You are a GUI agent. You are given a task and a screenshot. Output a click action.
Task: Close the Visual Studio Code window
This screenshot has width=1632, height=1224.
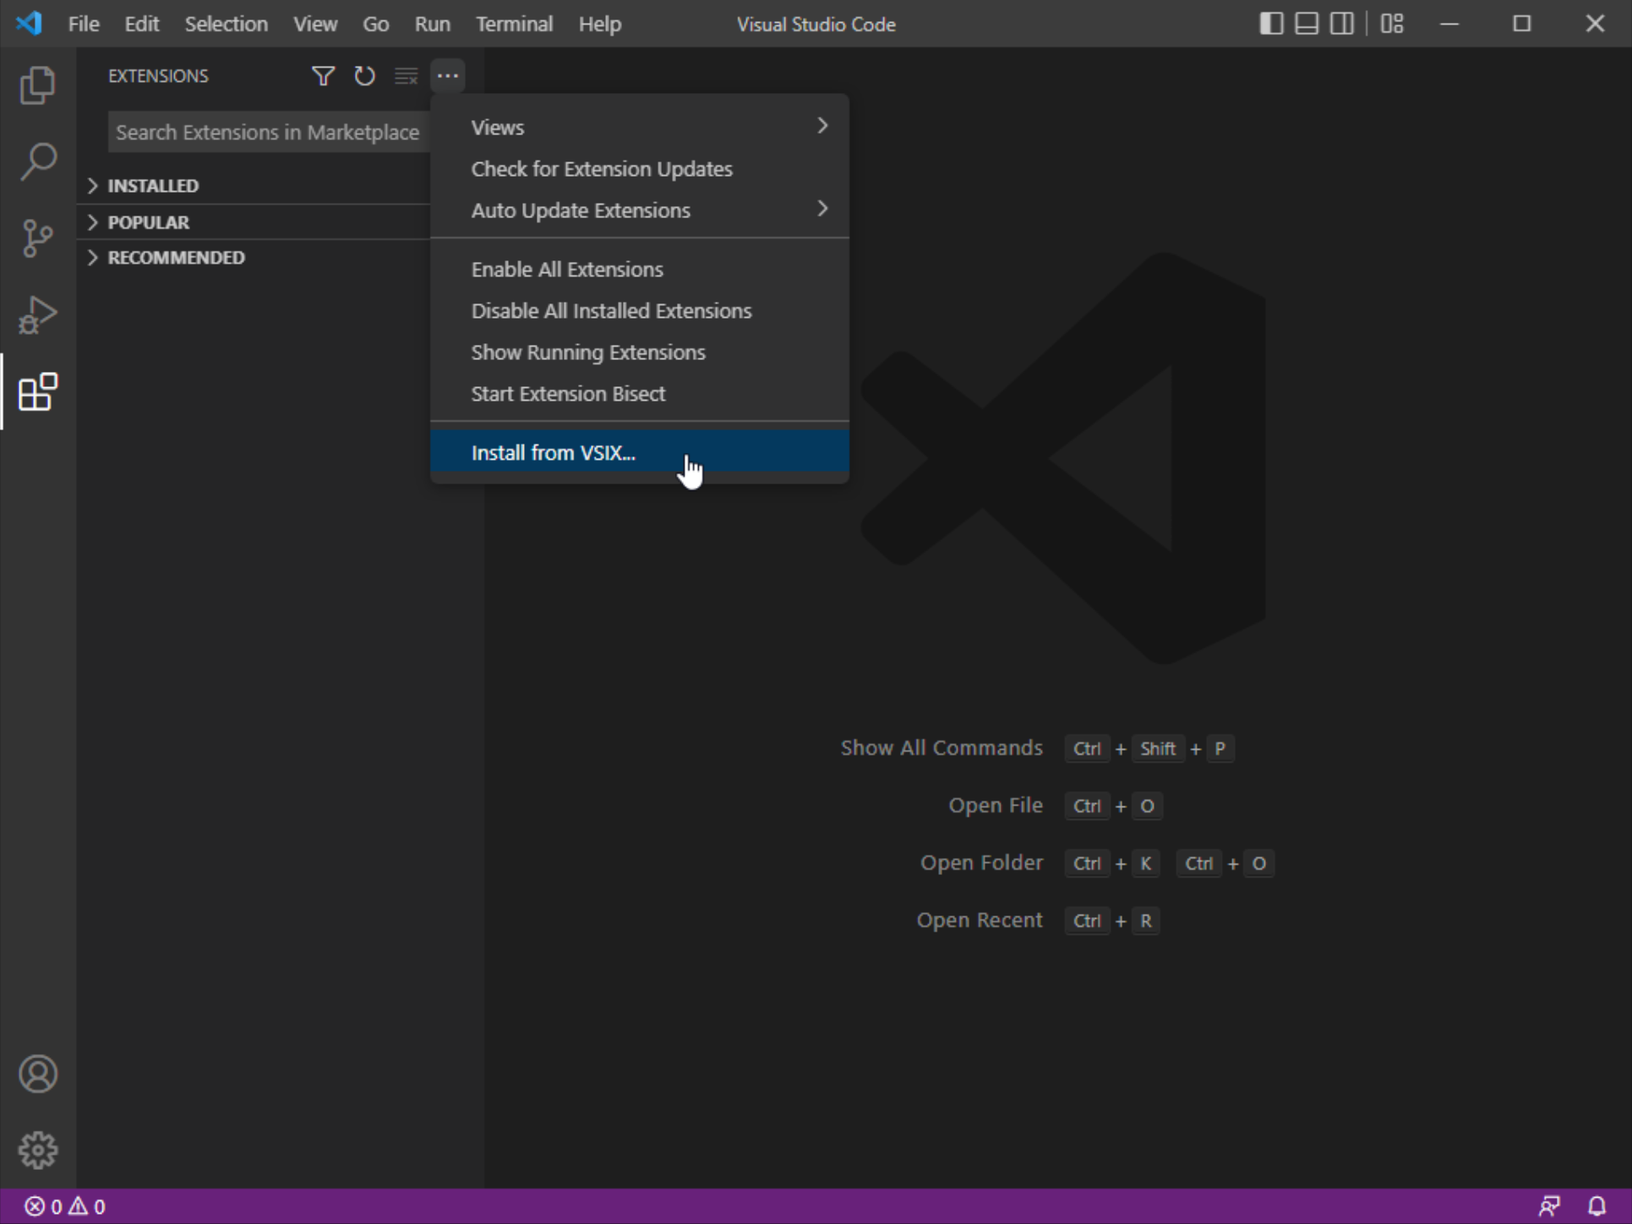tap(1595, 24)
